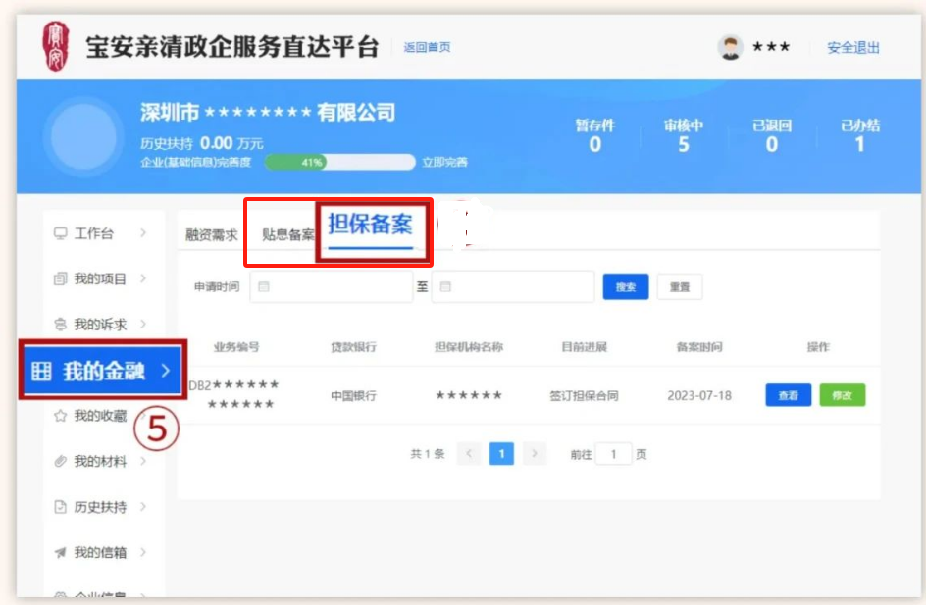Click the 工作台 monitor icon

[60, 233]
